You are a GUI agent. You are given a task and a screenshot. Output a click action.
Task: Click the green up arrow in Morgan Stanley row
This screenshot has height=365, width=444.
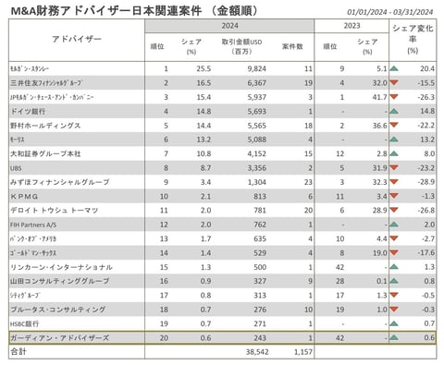tap(394, 68)
